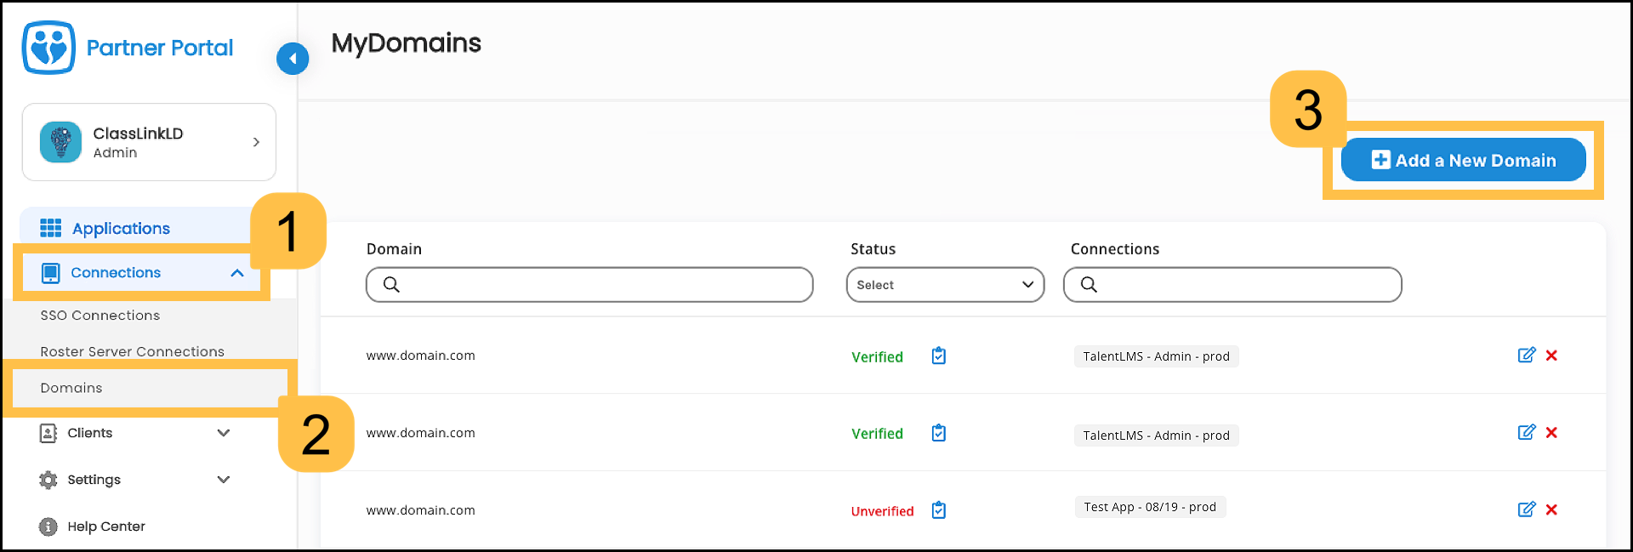Image resolution: width=1633 pixels, height=552 pixels.
Task: Collapse the Connections section chevron
Action: pos(236,273)
